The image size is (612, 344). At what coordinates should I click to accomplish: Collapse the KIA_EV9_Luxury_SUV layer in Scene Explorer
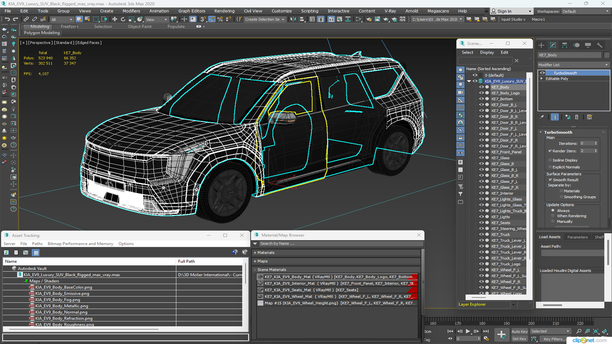coord(469,81)
